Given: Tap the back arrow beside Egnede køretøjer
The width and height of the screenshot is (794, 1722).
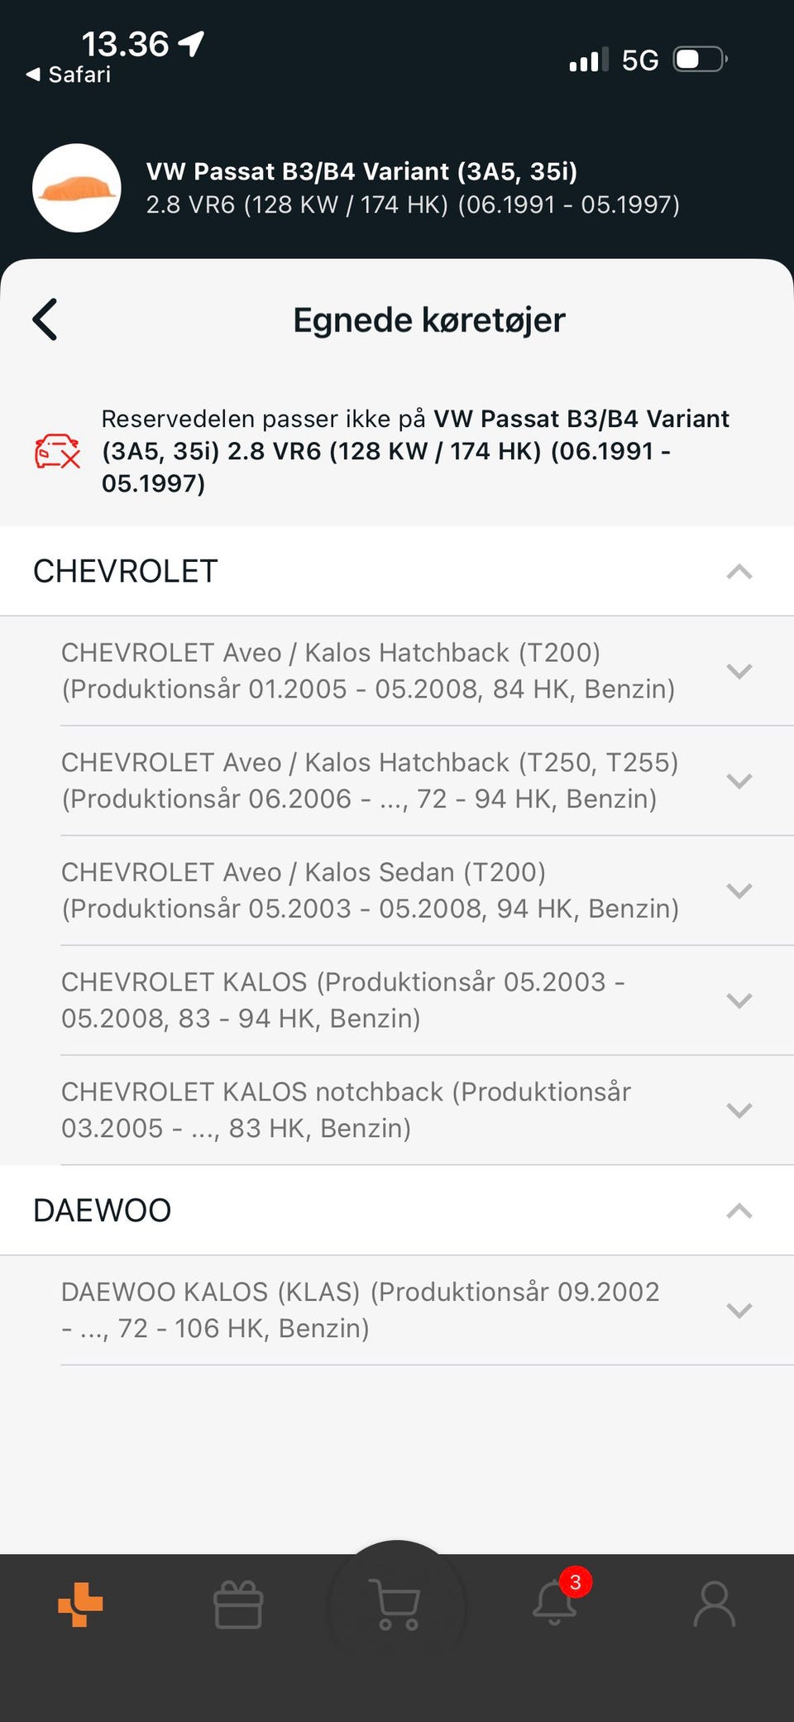Looking at the screenshot, I should (45, 319).
